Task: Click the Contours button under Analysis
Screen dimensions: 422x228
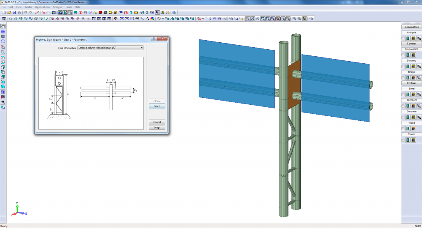Action: point(412,44)
